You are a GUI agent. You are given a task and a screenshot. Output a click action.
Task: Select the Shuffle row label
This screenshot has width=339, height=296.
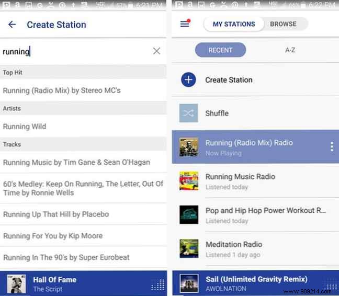coord(217,113)
